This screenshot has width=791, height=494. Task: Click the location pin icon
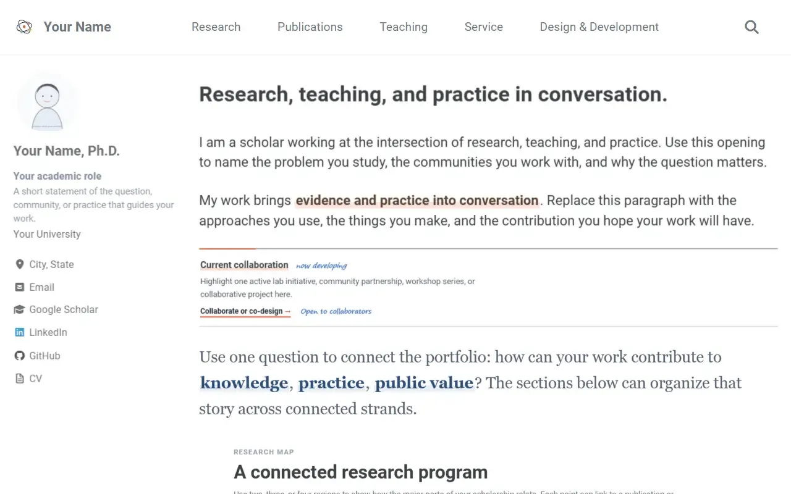click(x=19, y=264)
